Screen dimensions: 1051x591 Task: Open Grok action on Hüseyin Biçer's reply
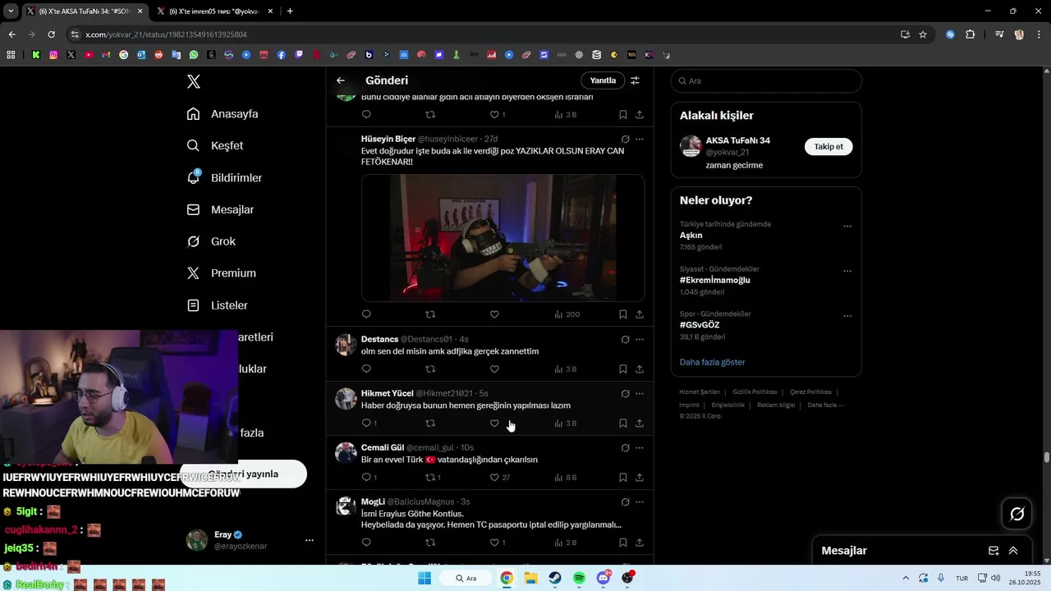(x=625, y=140)
